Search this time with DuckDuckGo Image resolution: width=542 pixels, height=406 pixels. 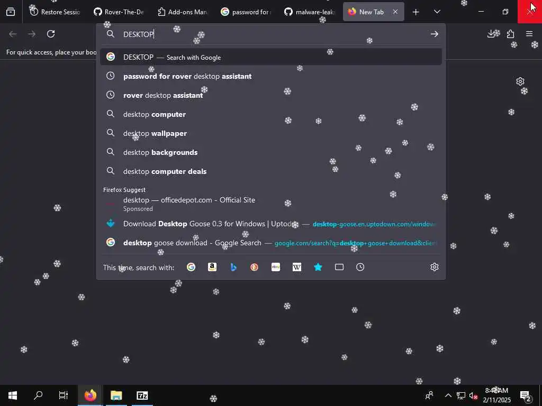coord(255,267)
